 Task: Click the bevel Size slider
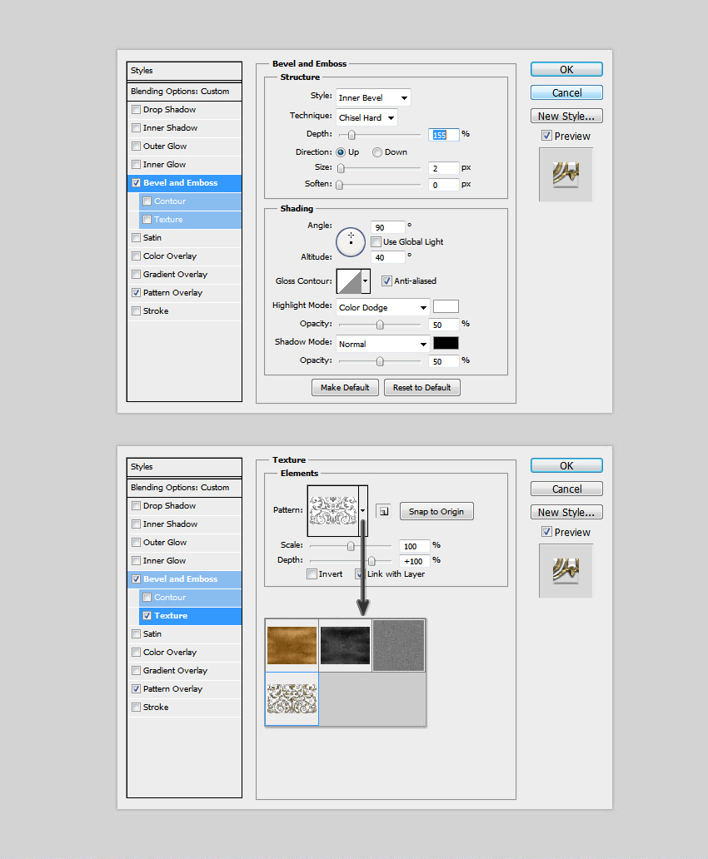pyautogui.click(x=380, y=168)
